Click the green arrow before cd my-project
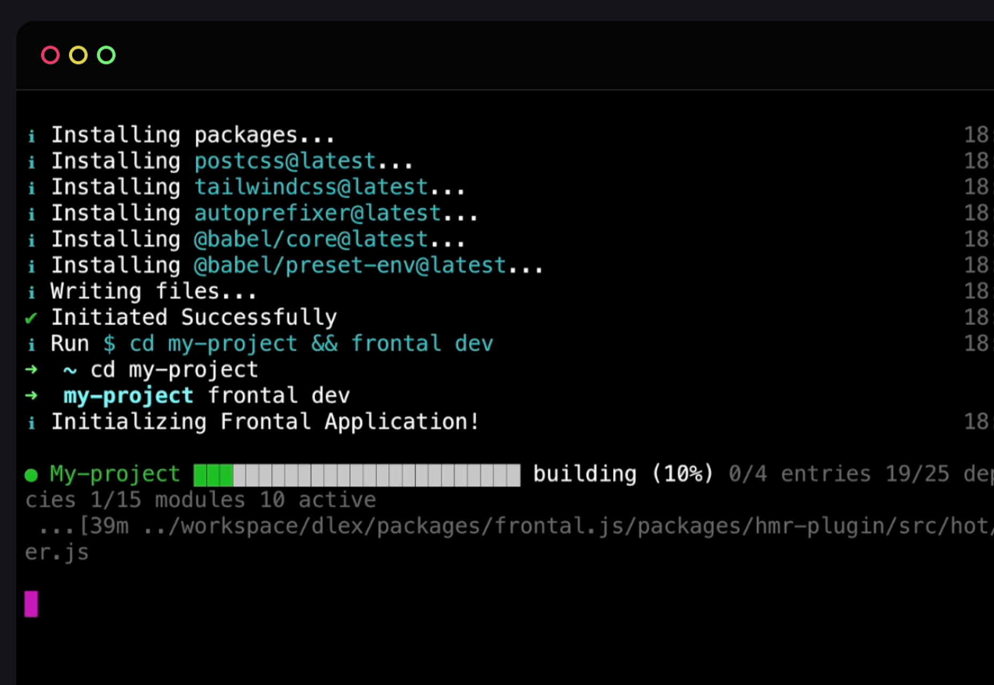The width and height of the screenshot is (994, 685). 32,369
